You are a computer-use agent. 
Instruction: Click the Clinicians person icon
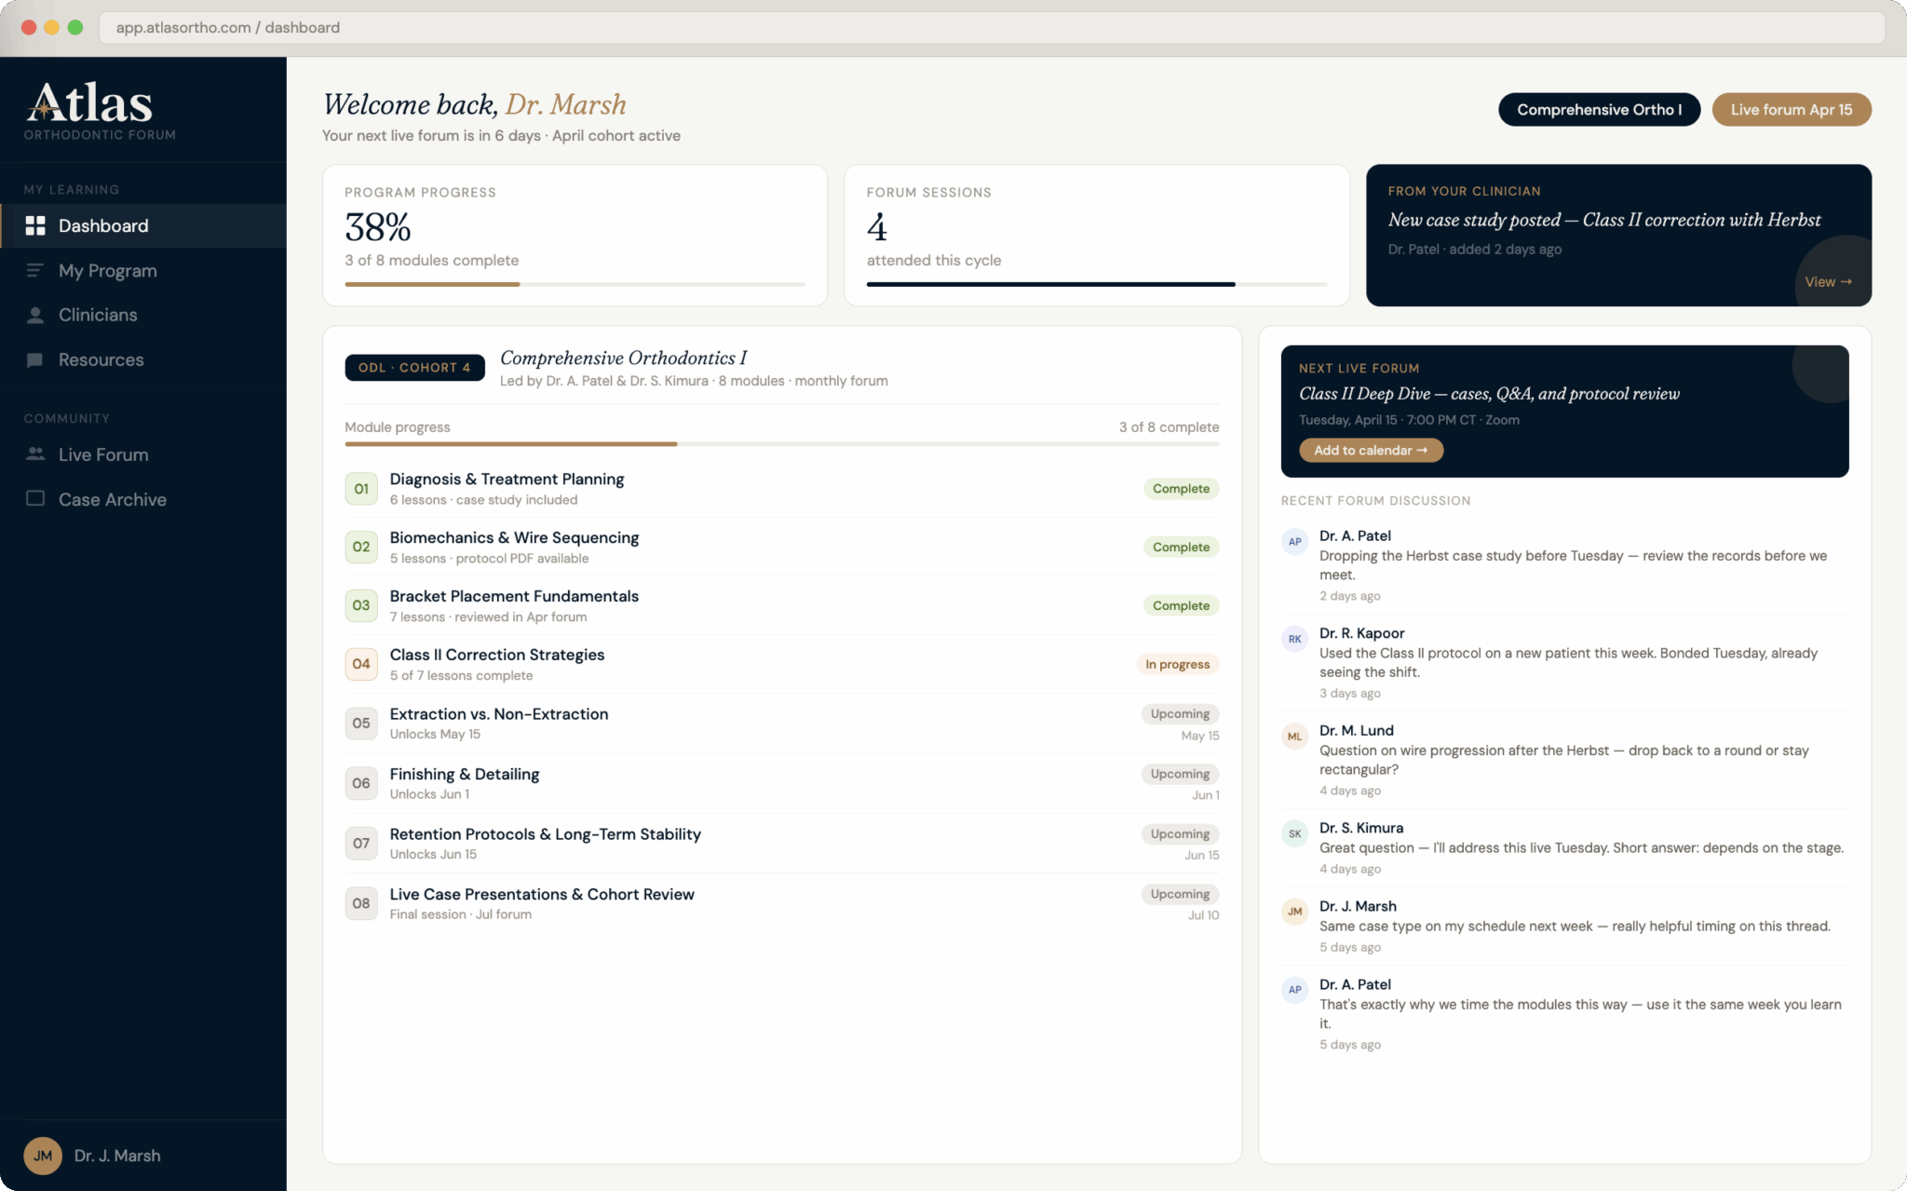tap(35, 315)
